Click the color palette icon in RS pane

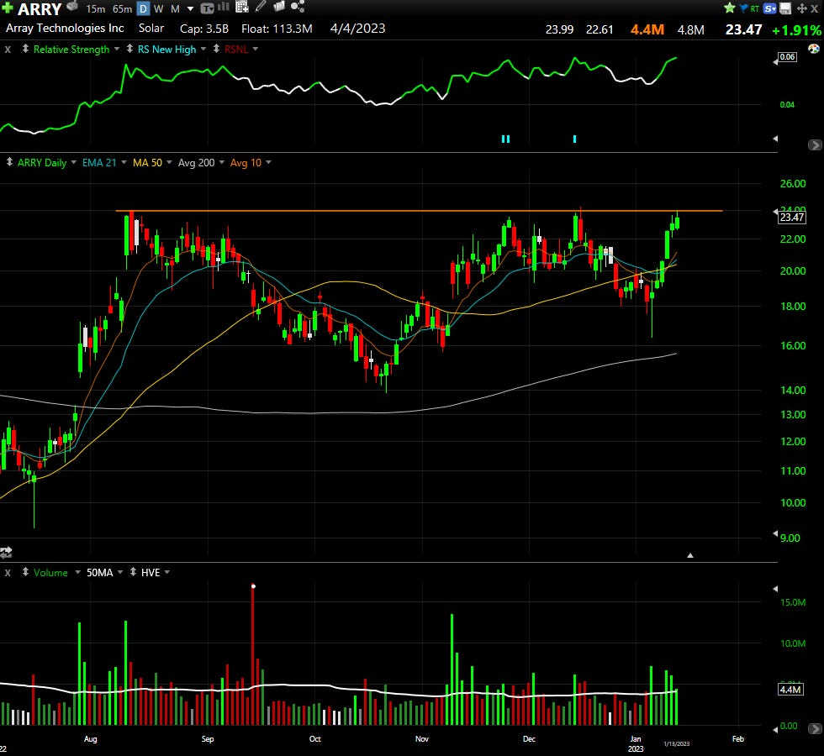click(814, 49)
